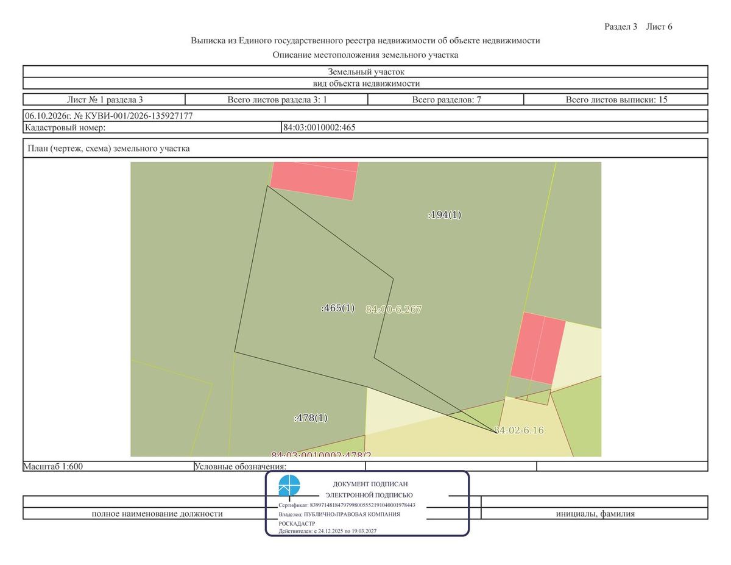Select the "Раздел 3 Лист 6" page marker

pos(638,27)
